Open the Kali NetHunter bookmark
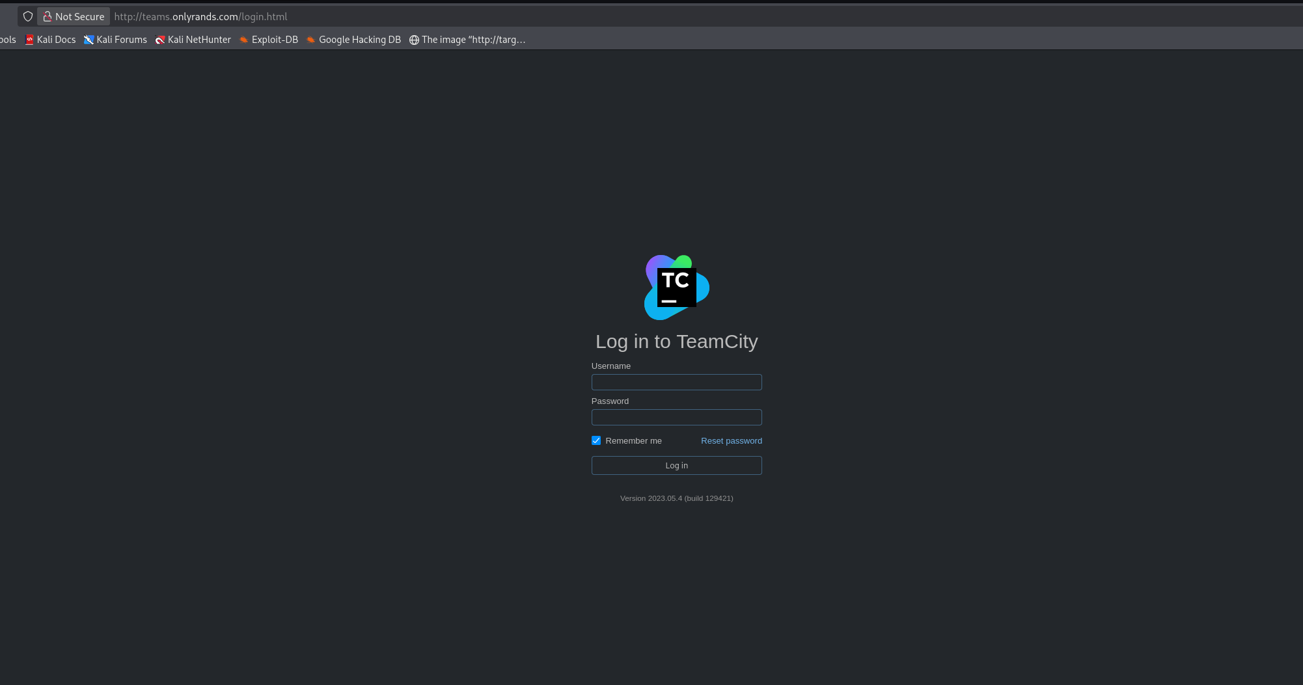The image size is (1303, 685). click(x=193, y=40)
